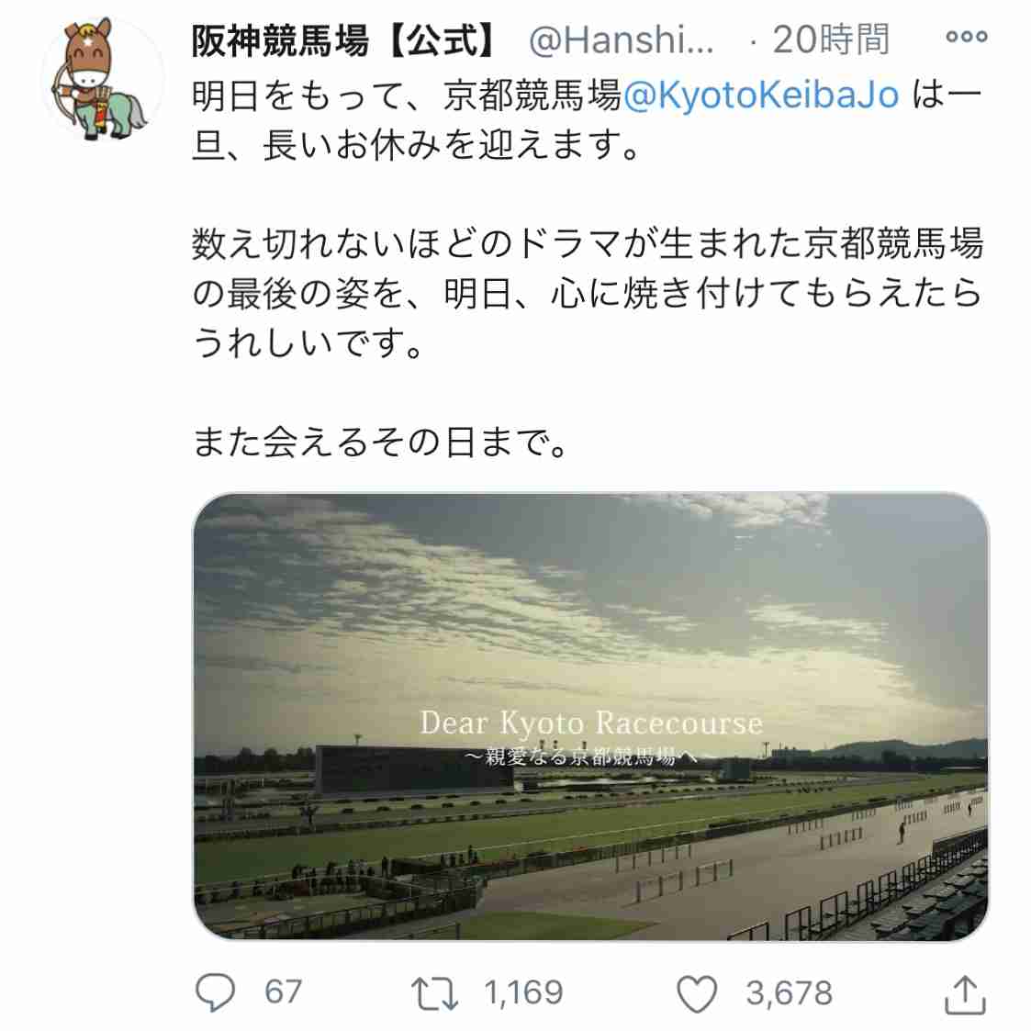Open the Hanshin horse mascot profile avatar
This screenshot has width=1031, height=1031.
click(x=102, y=79)
